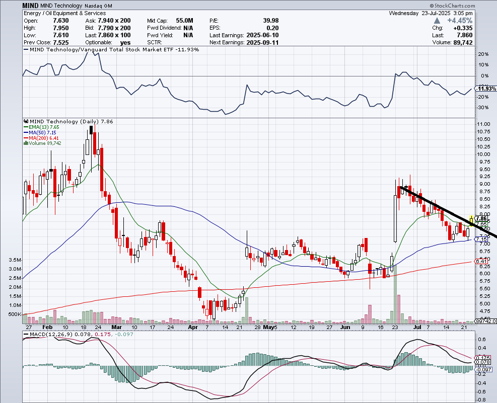Click the red 6.41 MA(200) axis tag

pos(481,261)
